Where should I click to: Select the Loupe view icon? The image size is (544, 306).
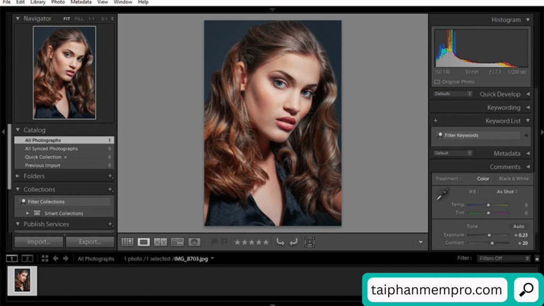pyautogui.click(x=143, y=242)
